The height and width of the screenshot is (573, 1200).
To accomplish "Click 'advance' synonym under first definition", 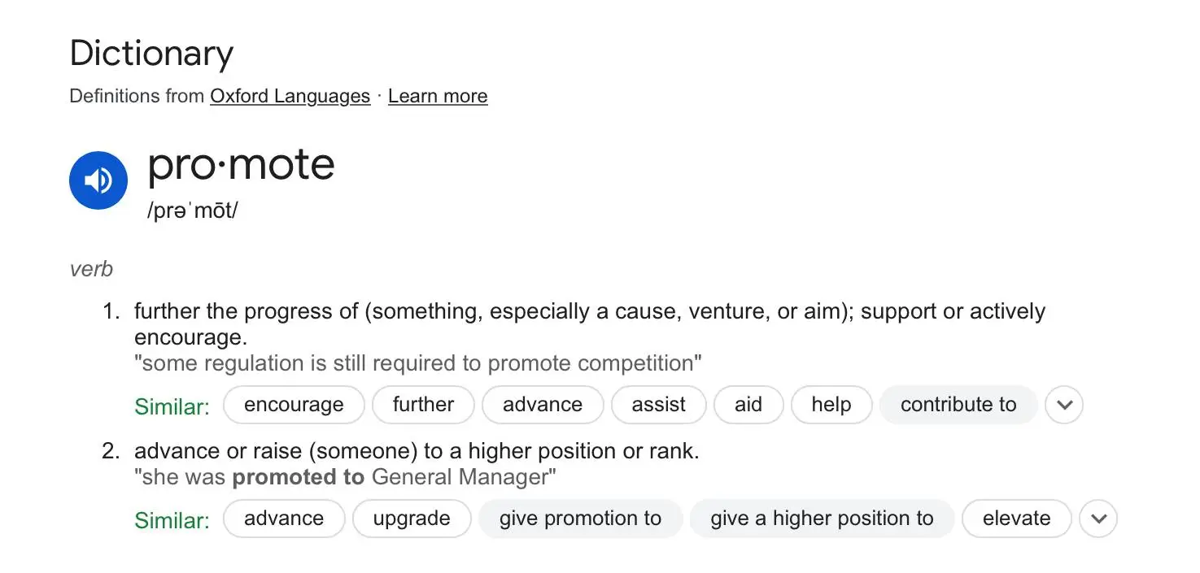I will (543, 405).
